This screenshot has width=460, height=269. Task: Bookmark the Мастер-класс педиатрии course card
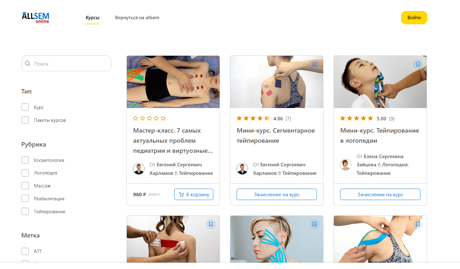pos(211,64)
